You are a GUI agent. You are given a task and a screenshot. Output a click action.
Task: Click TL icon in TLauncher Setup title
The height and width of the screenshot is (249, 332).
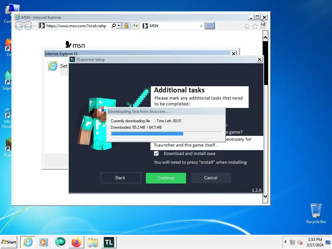coord(72,60)
